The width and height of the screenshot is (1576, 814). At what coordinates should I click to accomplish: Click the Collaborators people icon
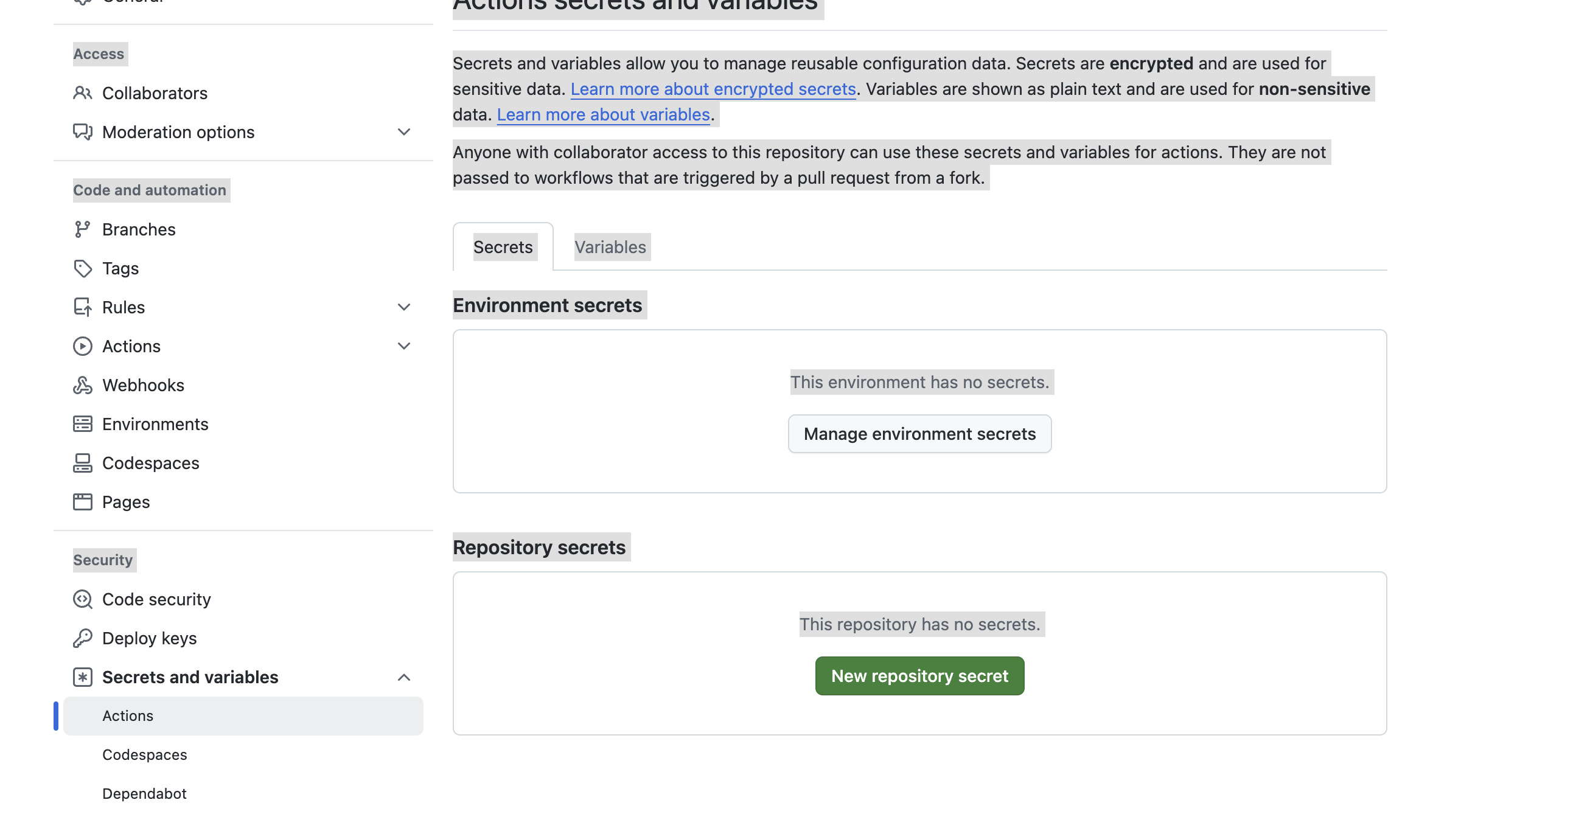tap(83, 93)
